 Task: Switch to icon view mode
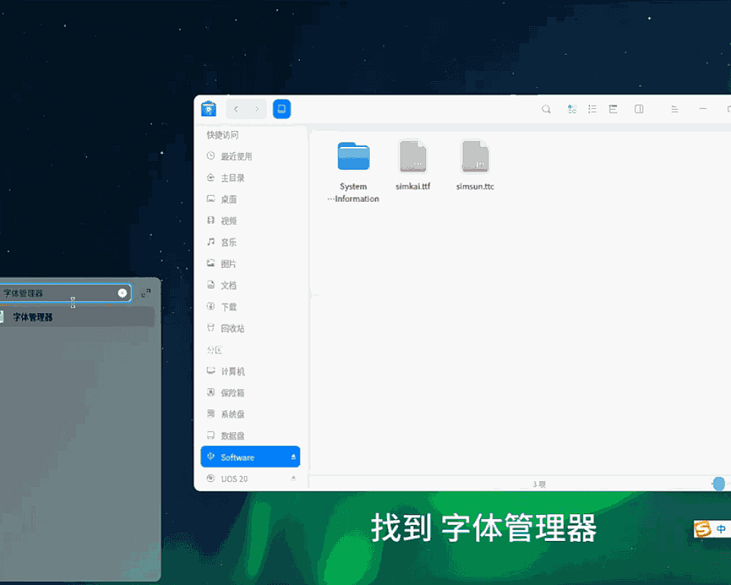[x=572, y=109]
